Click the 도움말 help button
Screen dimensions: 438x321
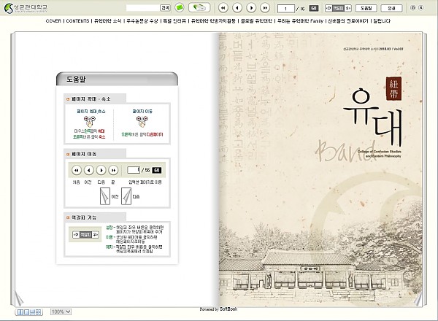(366, 8)
